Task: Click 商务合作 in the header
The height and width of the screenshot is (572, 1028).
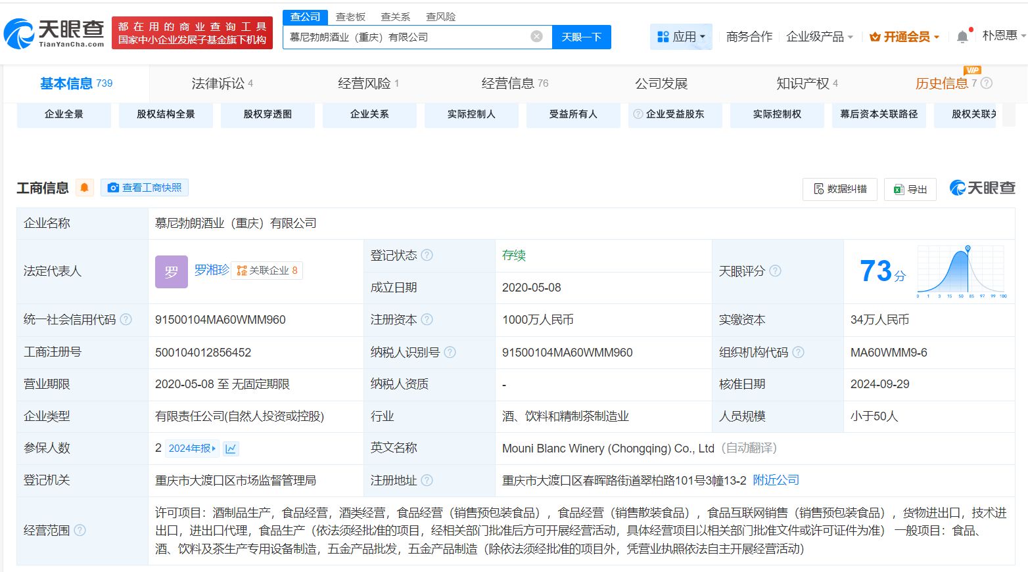Action: click(x=749, y=37)
